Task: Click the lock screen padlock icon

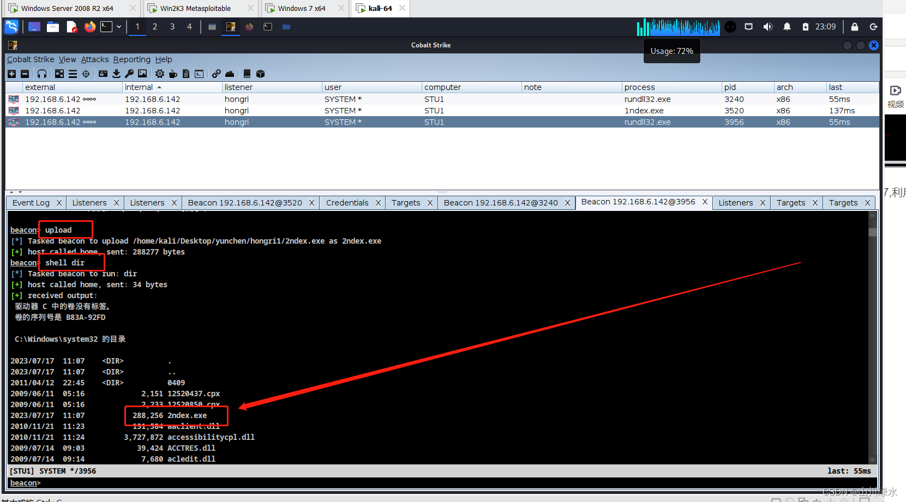Action: click(855, 27)
